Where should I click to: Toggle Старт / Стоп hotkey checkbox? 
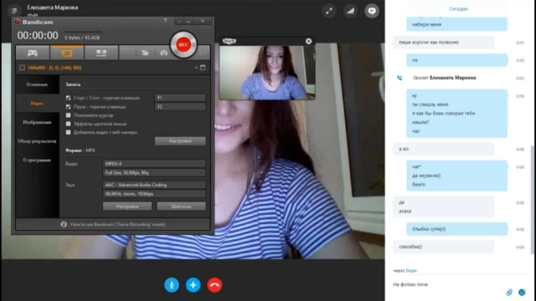(69, 98)
